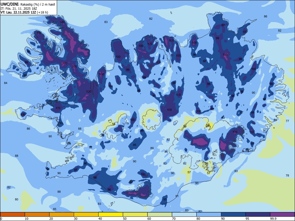
Task: Click the legend scale tick label '80'
Action: pyautogui.click(x=198, y=219)
